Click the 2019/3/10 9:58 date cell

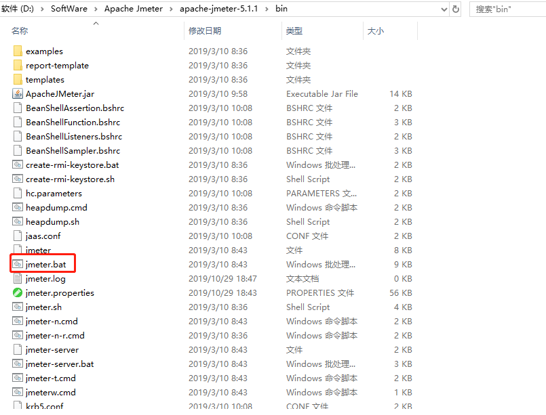tap(218, 94)
